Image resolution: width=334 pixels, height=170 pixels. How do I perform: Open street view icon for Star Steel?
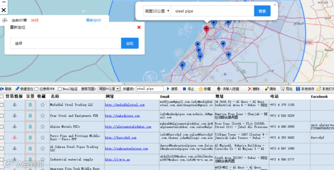point(30,116)
